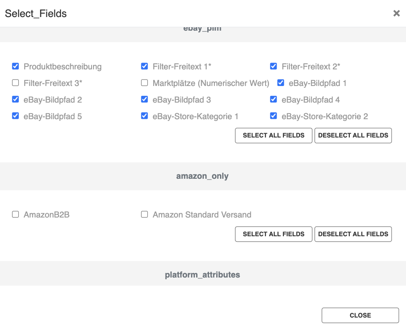Click Select All Fields under amazon_only
The image size is (406, 332).
click(274, 234)
